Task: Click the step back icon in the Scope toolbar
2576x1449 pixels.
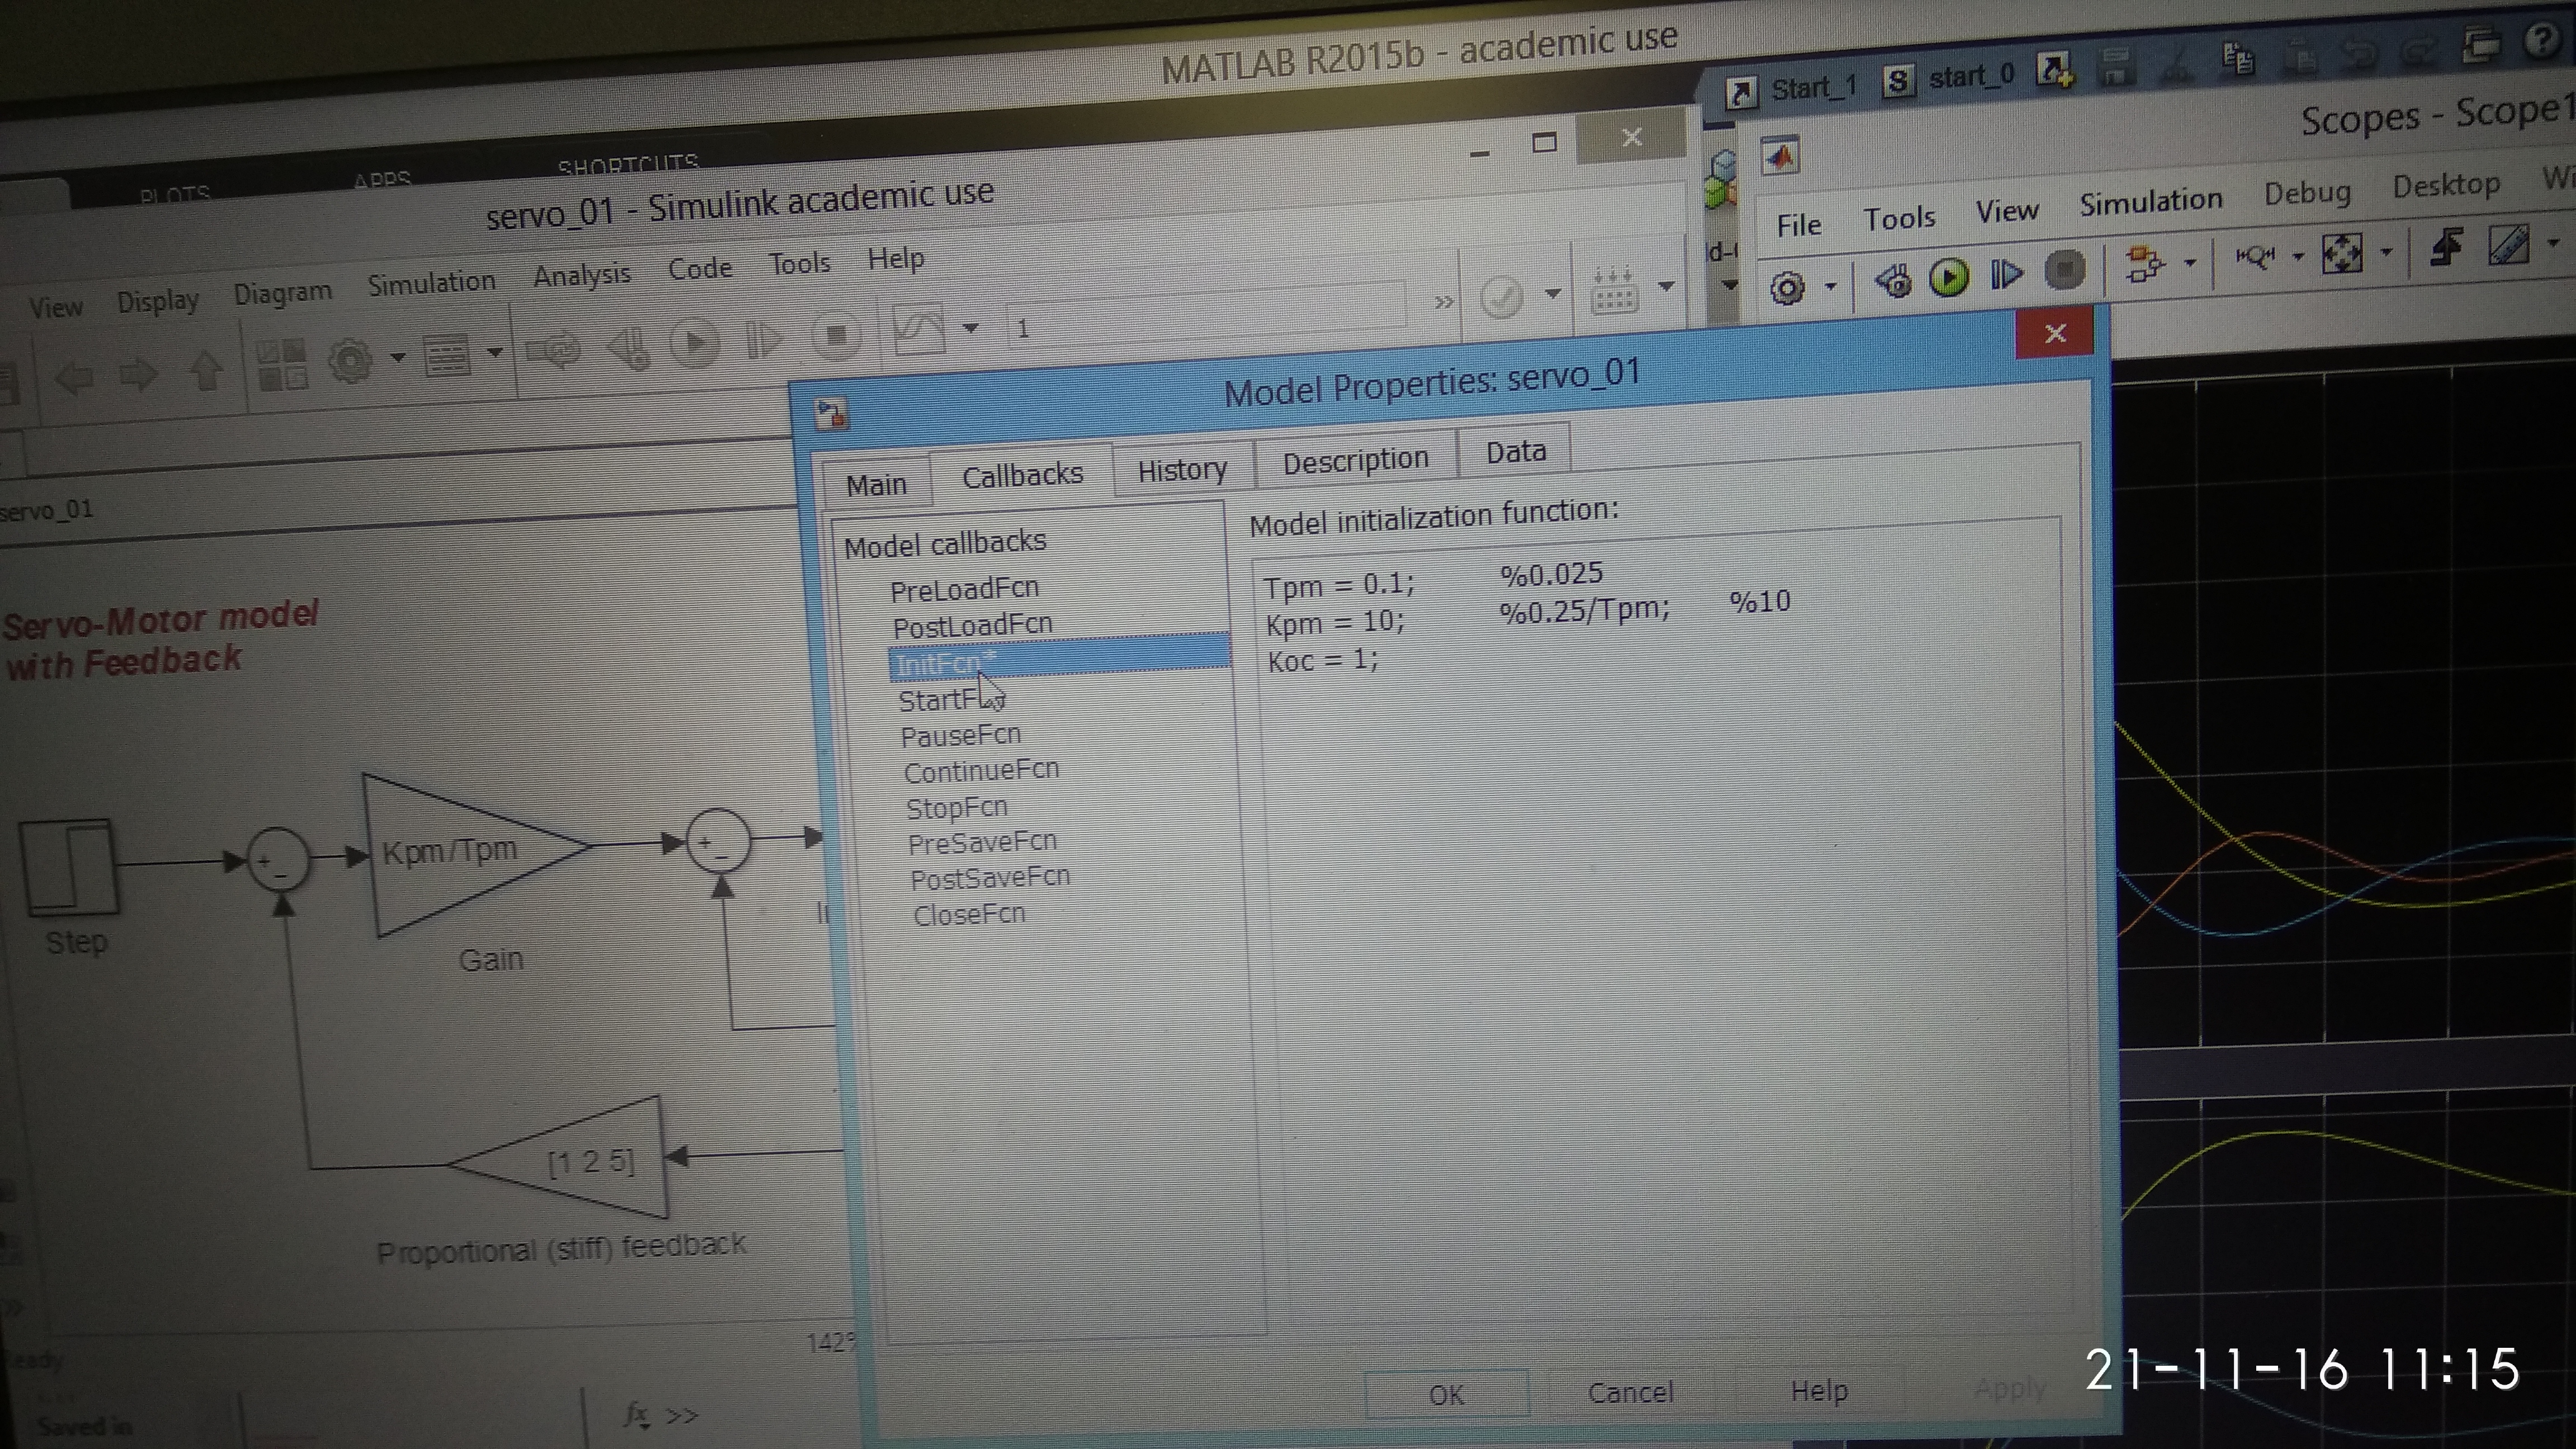Action: (1892, 281)
